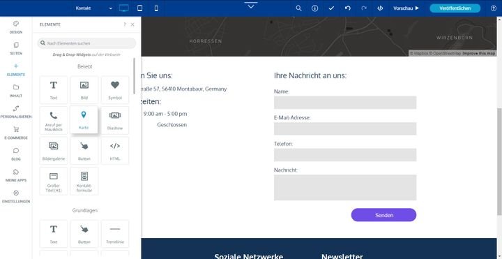Click the Senden button
The image size is (502, 259).
384,215
